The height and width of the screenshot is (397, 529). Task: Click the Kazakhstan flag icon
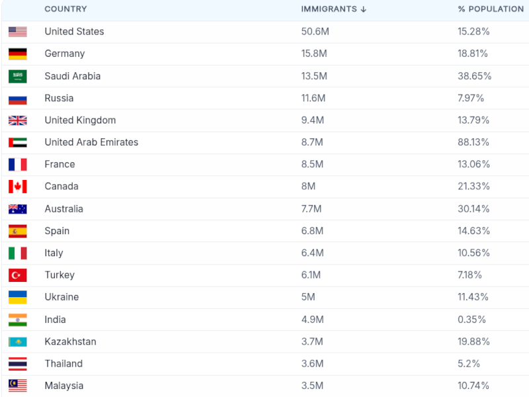pos(18,342)
